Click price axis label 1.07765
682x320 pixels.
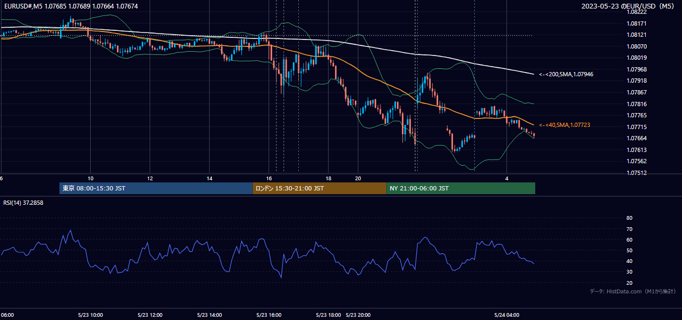pos(636,115)
